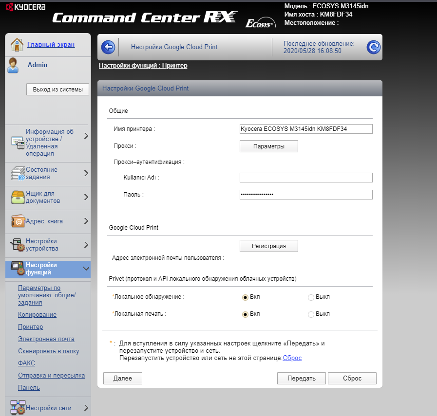The width and height of the screenshot is (437, 416).
Task: Click the refresh icon next to last update
Action: 373,47
